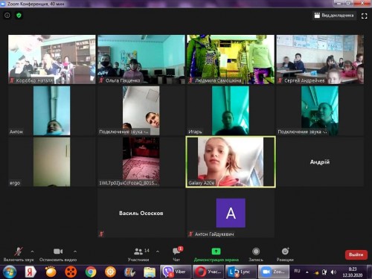Click the system tray volume icon
Screen dimensions: 372x279
coord(333,272)
